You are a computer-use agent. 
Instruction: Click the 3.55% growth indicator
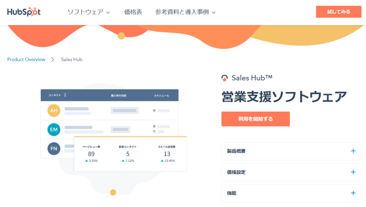[x=91, y=161]
